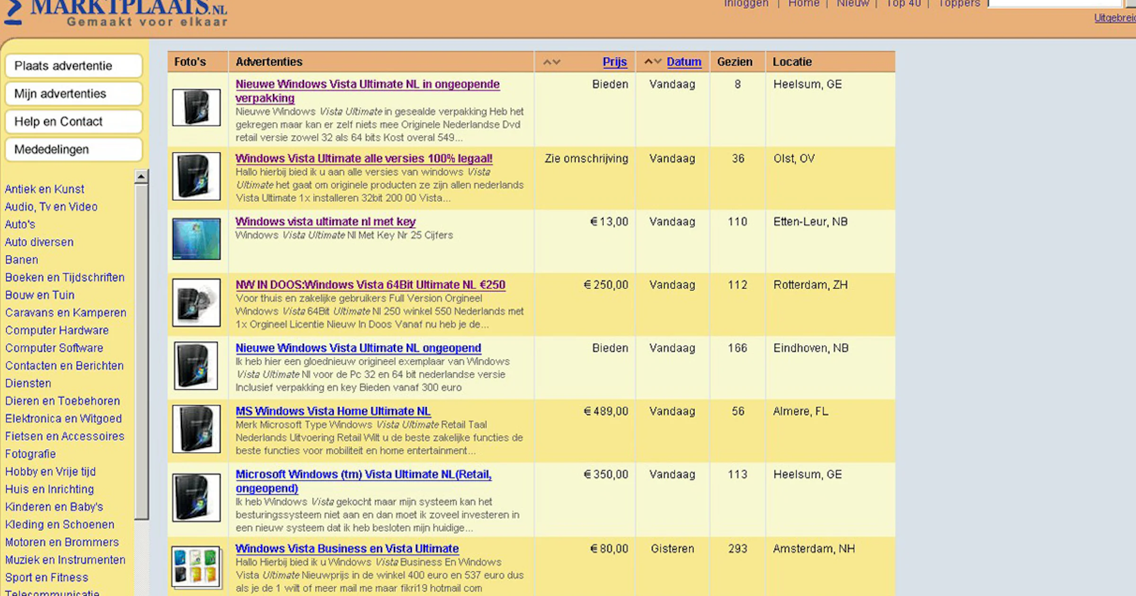This screenshot has width=1136, height=596.
Task: Open 'Windows Vista Business en Vista Ultimate' ad
Action: 347,549
